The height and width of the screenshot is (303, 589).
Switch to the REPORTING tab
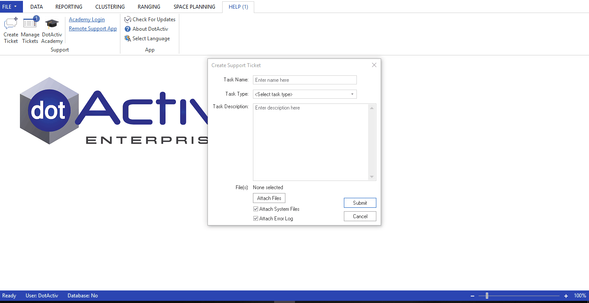coord(69,7)
